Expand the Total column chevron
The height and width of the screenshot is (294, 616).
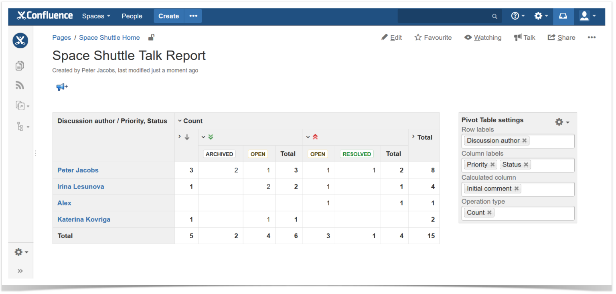pos(413,137)
